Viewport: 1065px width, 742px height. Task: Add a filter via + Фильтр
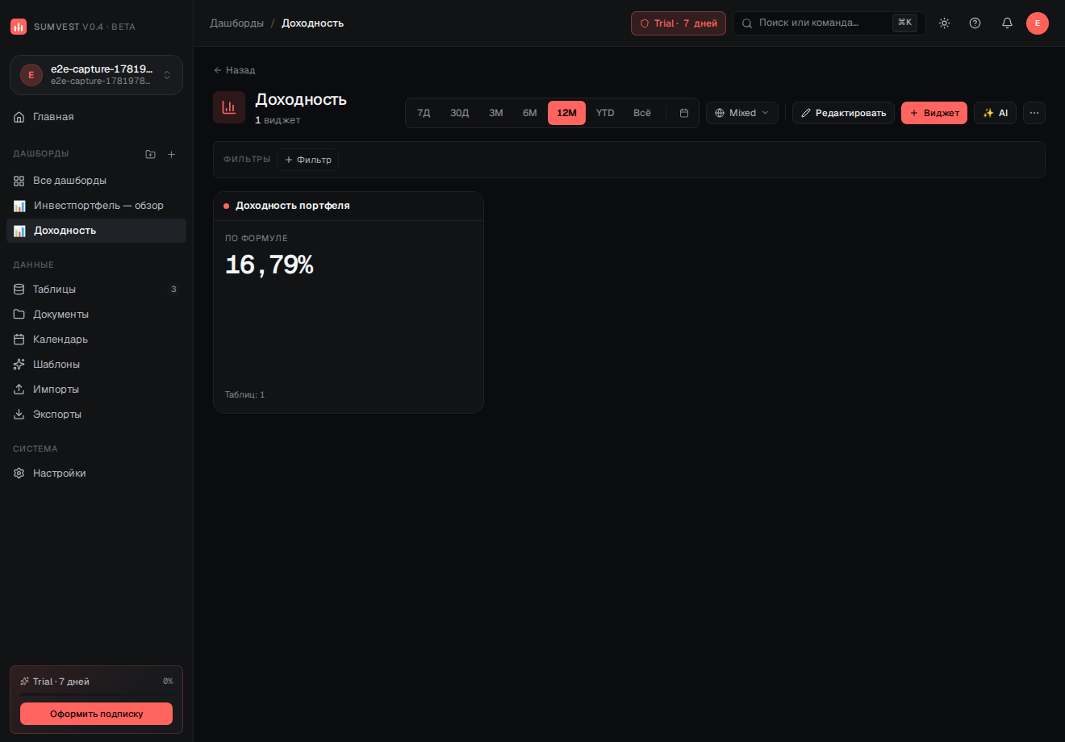pyautogui.click(x=307, y=160)
